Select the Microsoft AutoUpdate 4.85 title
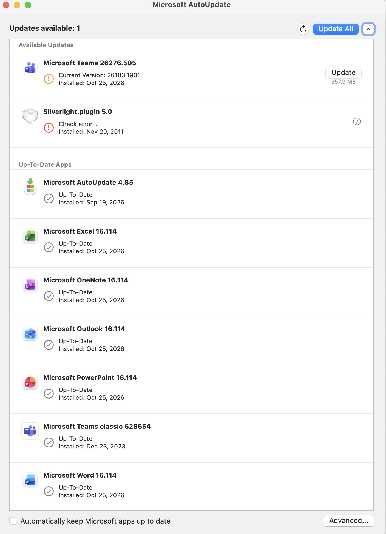Viewport: 386px width, 534px height. pyautogui.click(x=88, y=182)
